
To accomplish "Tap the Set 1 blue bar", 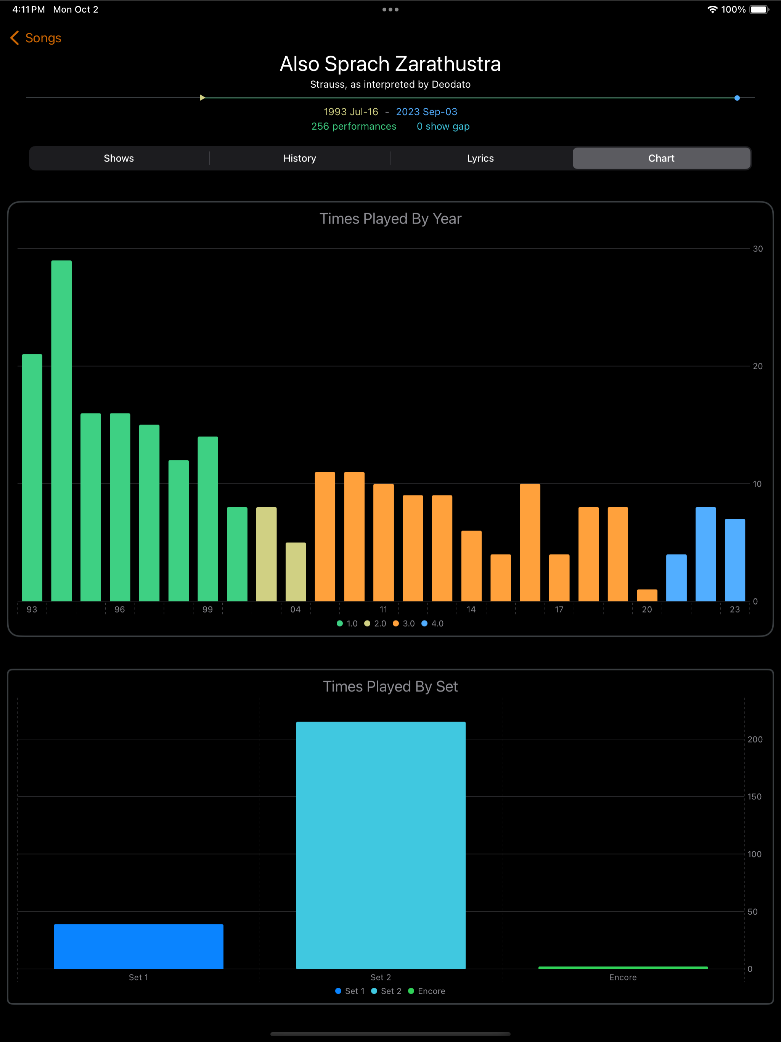I will [138, 946].
